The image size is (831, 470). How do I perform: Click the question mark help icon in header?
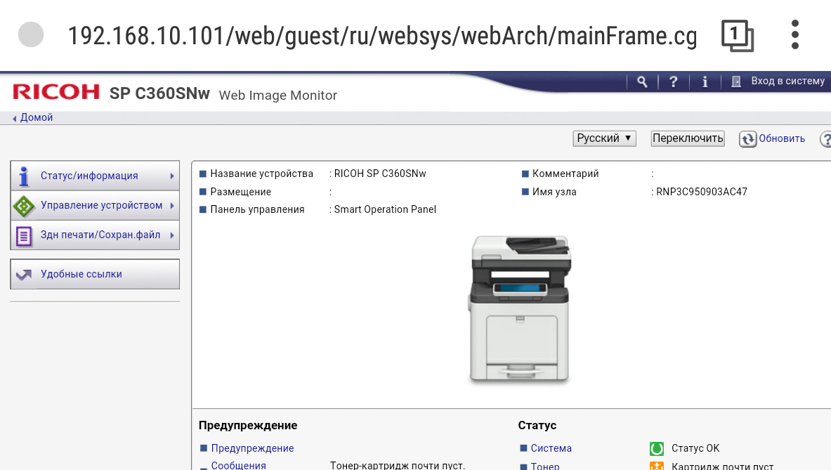pos(673,81)
